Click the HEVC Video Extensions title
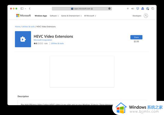 [x=53, y=36]
